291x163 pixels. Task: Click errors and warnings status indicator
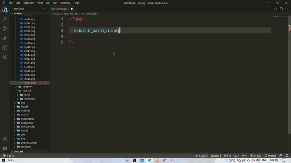point(8,156)
